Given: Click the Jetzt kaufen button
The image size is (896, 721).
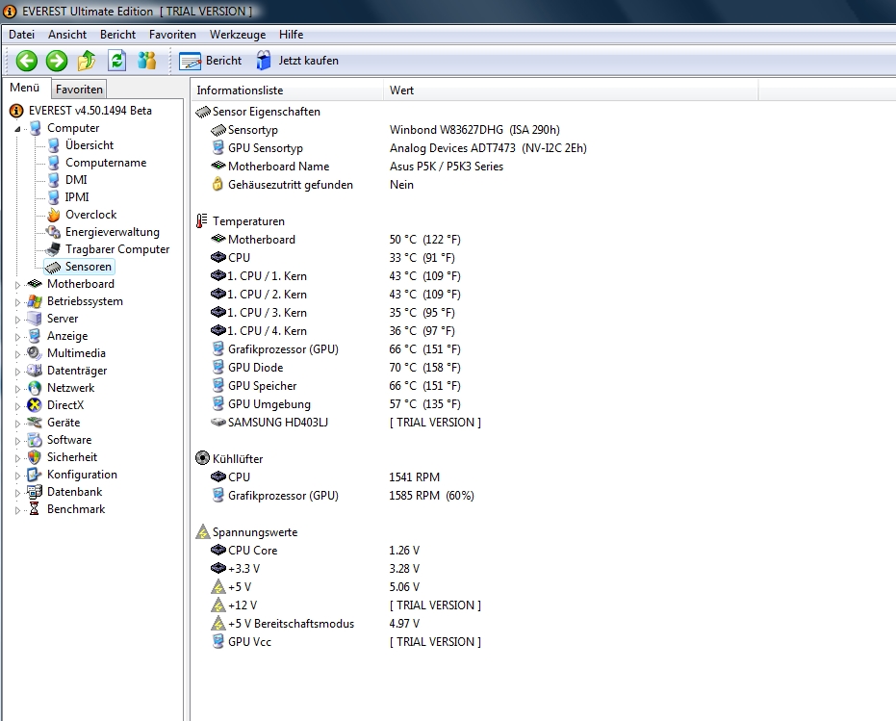Looking at the screenshot, I should pyautogui.click(x=297, y=61).
